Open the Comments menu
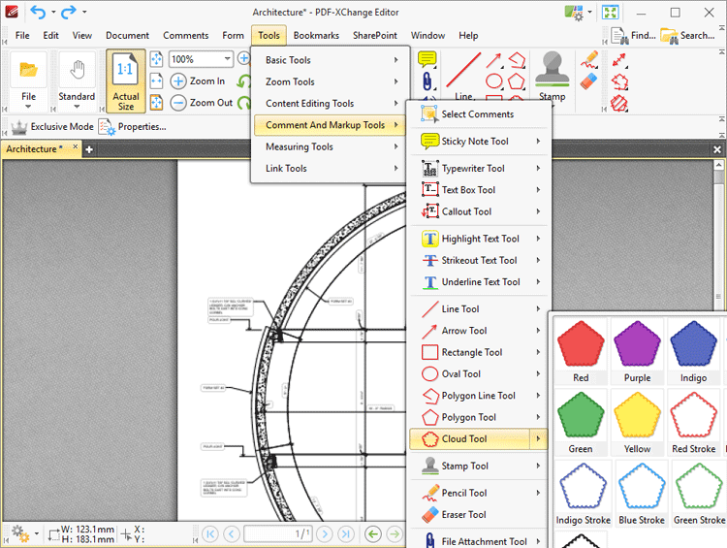727x548 pixels. pos(185,36)
